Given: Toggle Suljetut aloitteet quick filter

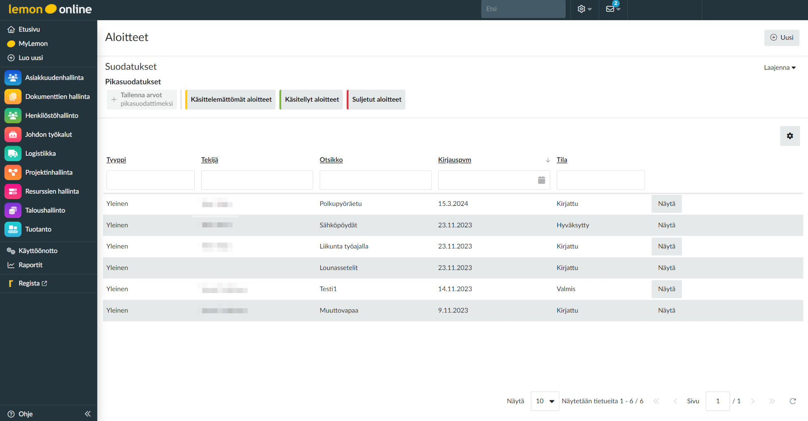Looking at the screenshot, I should [x=377, y=100].
